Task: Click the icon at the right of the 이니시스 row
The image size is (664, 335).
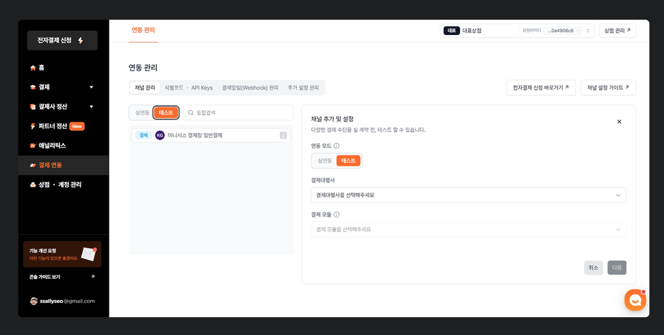Action: [283, 135]
